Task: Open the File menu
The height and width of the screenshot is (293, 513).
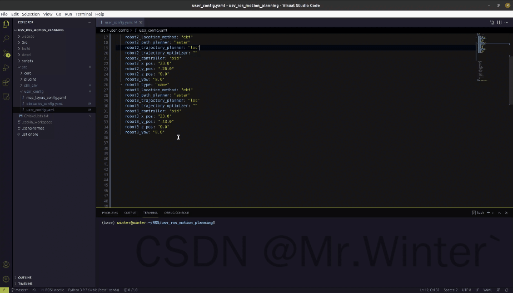Action: [x=4, y=14]
